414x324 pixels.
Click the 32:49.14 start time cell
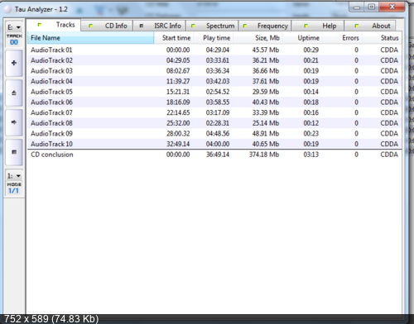(x=178, y=144)
